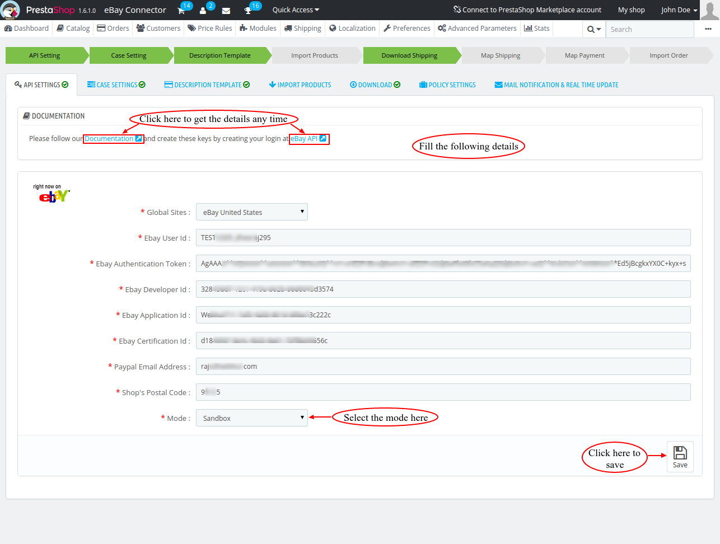Viewport: 720px width, 544px height.
Task: Go to the API Setting wizard step
Action: point(45,55)
